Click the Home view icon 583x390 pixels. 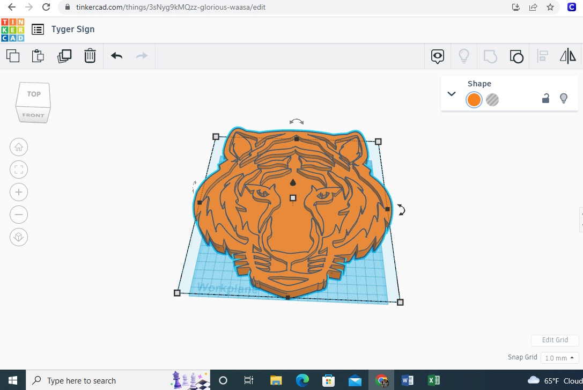click(19, 147)
